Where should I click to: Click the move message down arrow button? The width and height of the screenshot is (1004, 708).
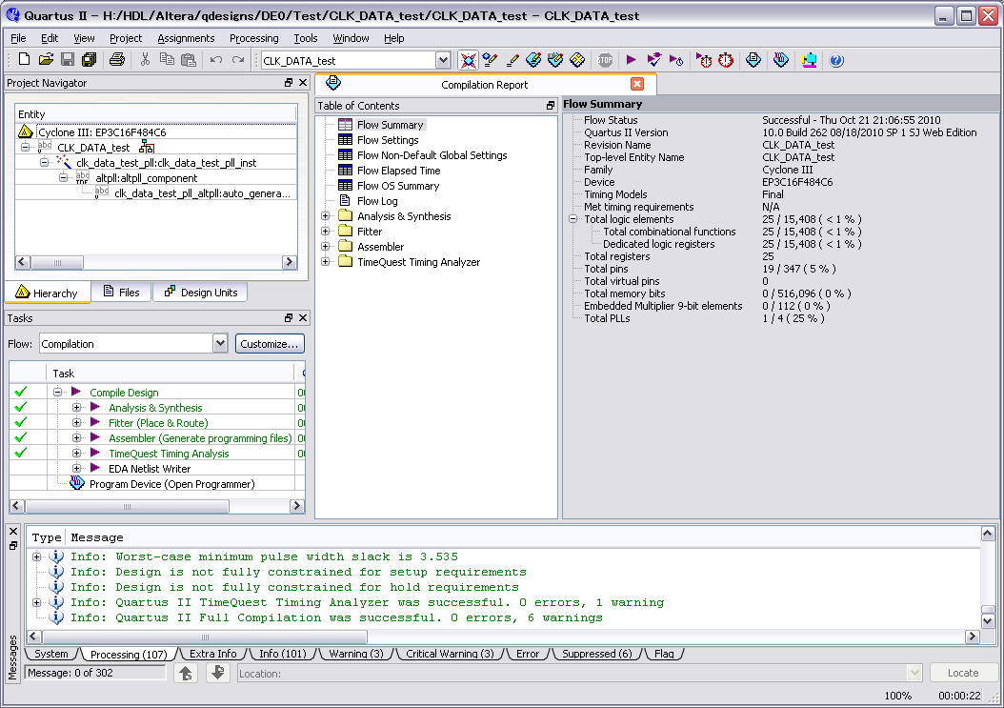click(x=218, y=673)
